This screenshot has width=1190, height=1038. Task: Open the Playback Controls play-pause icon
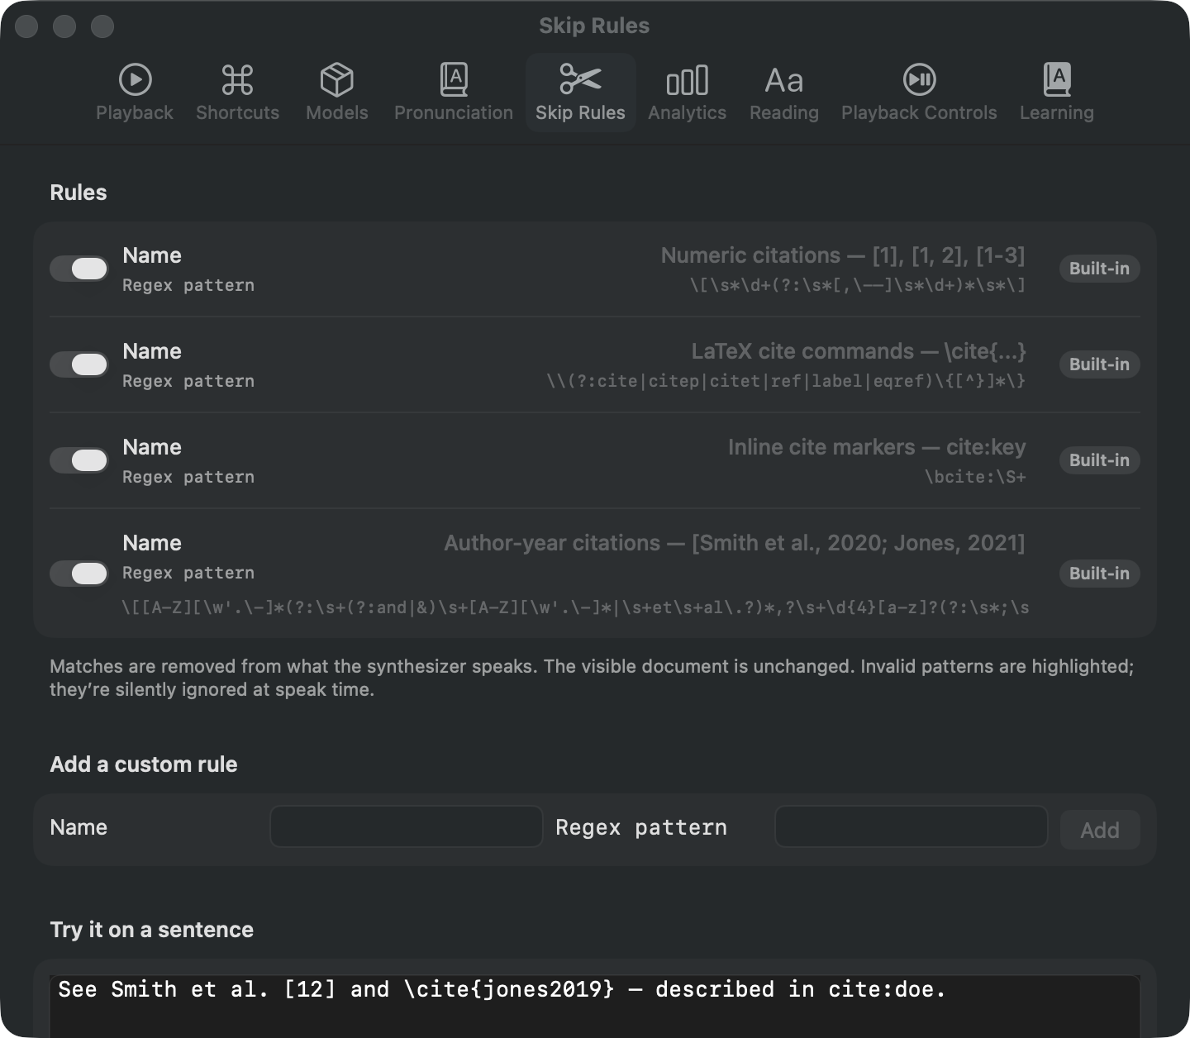[x=919, y=80]
